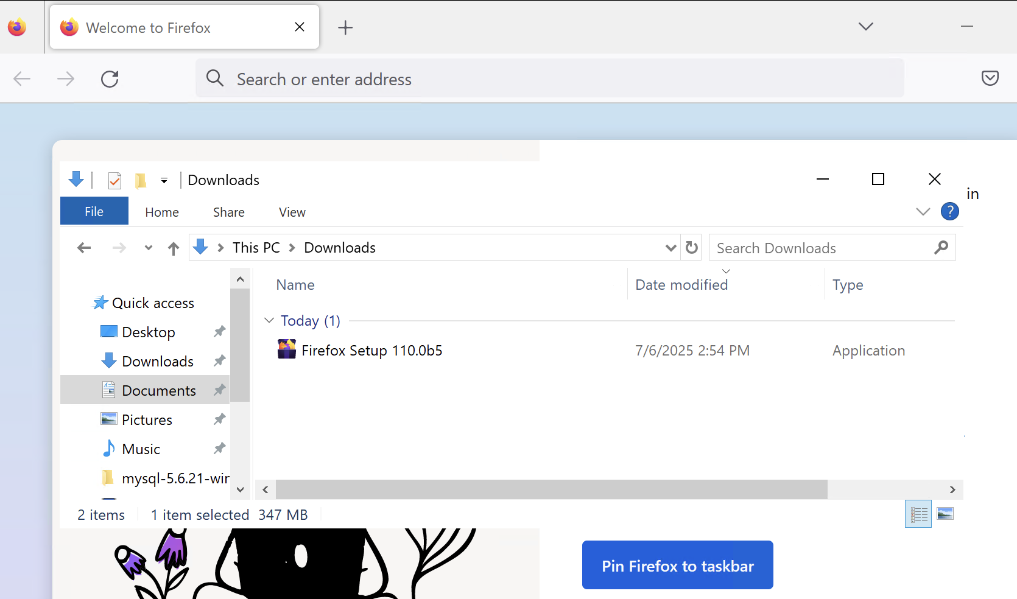The height and width of the screenshot is (599, 1017).
Task: Switch to Details view layout icon
Action: coord(918,514)
